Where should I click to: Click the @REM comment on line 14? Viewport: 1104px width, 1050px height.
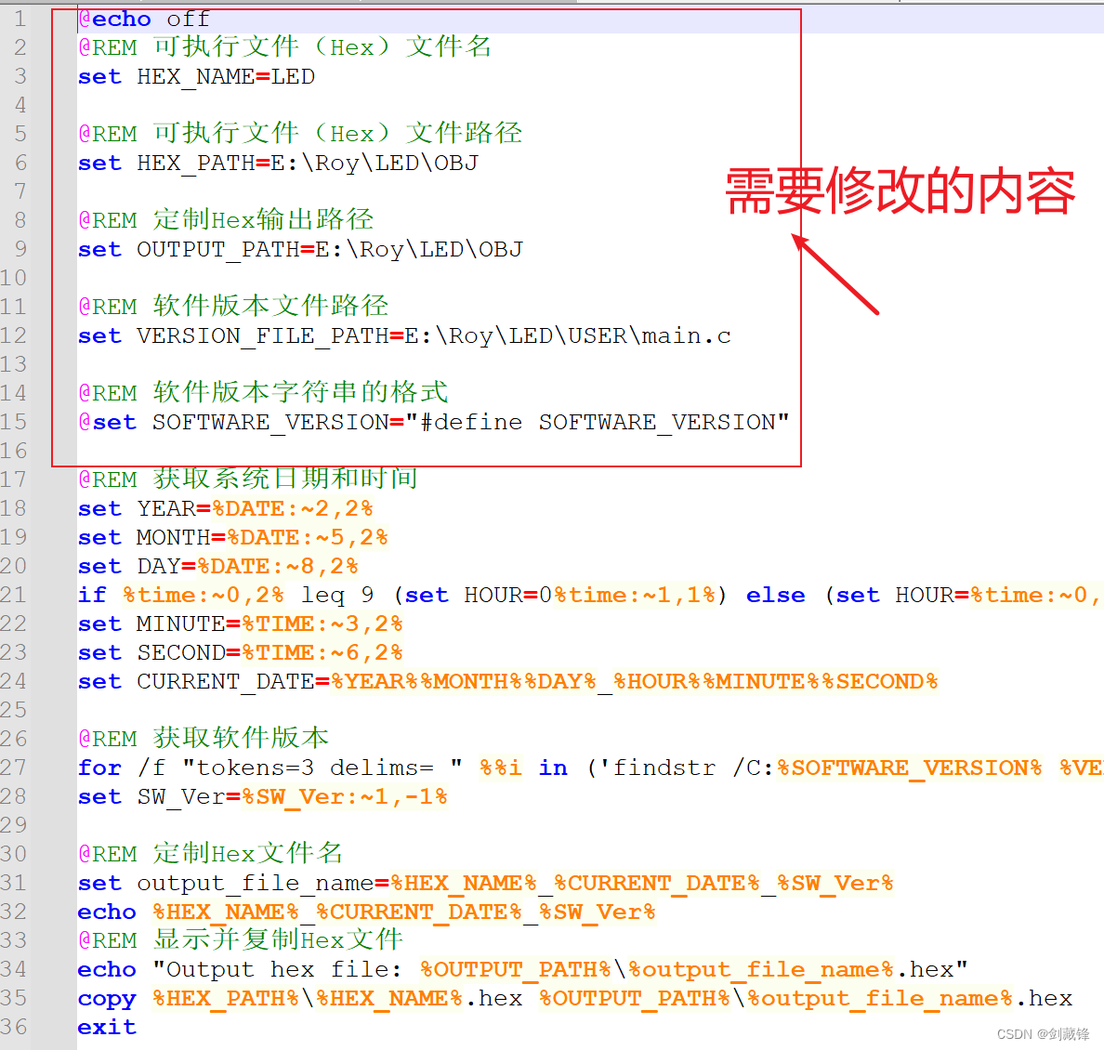tap(263, 392)
